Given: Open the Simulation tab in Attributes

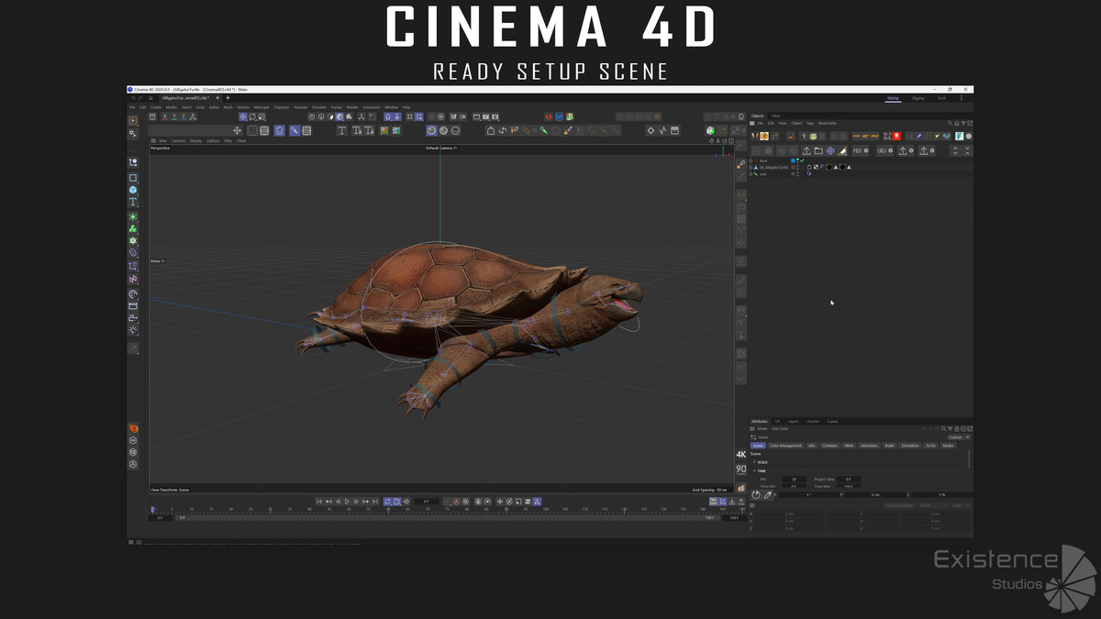Looking at the screenshot, I should 909,446.
